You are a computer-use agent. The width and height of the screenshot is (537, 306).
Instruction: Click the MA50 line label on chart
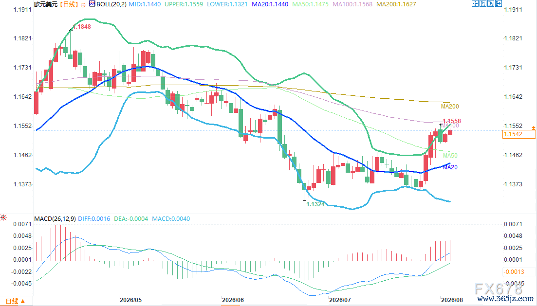[x=450, y=156]
